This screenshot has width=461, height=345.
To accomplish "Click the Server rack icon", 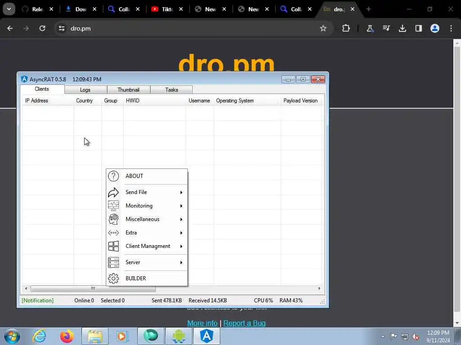I will 113,262.
